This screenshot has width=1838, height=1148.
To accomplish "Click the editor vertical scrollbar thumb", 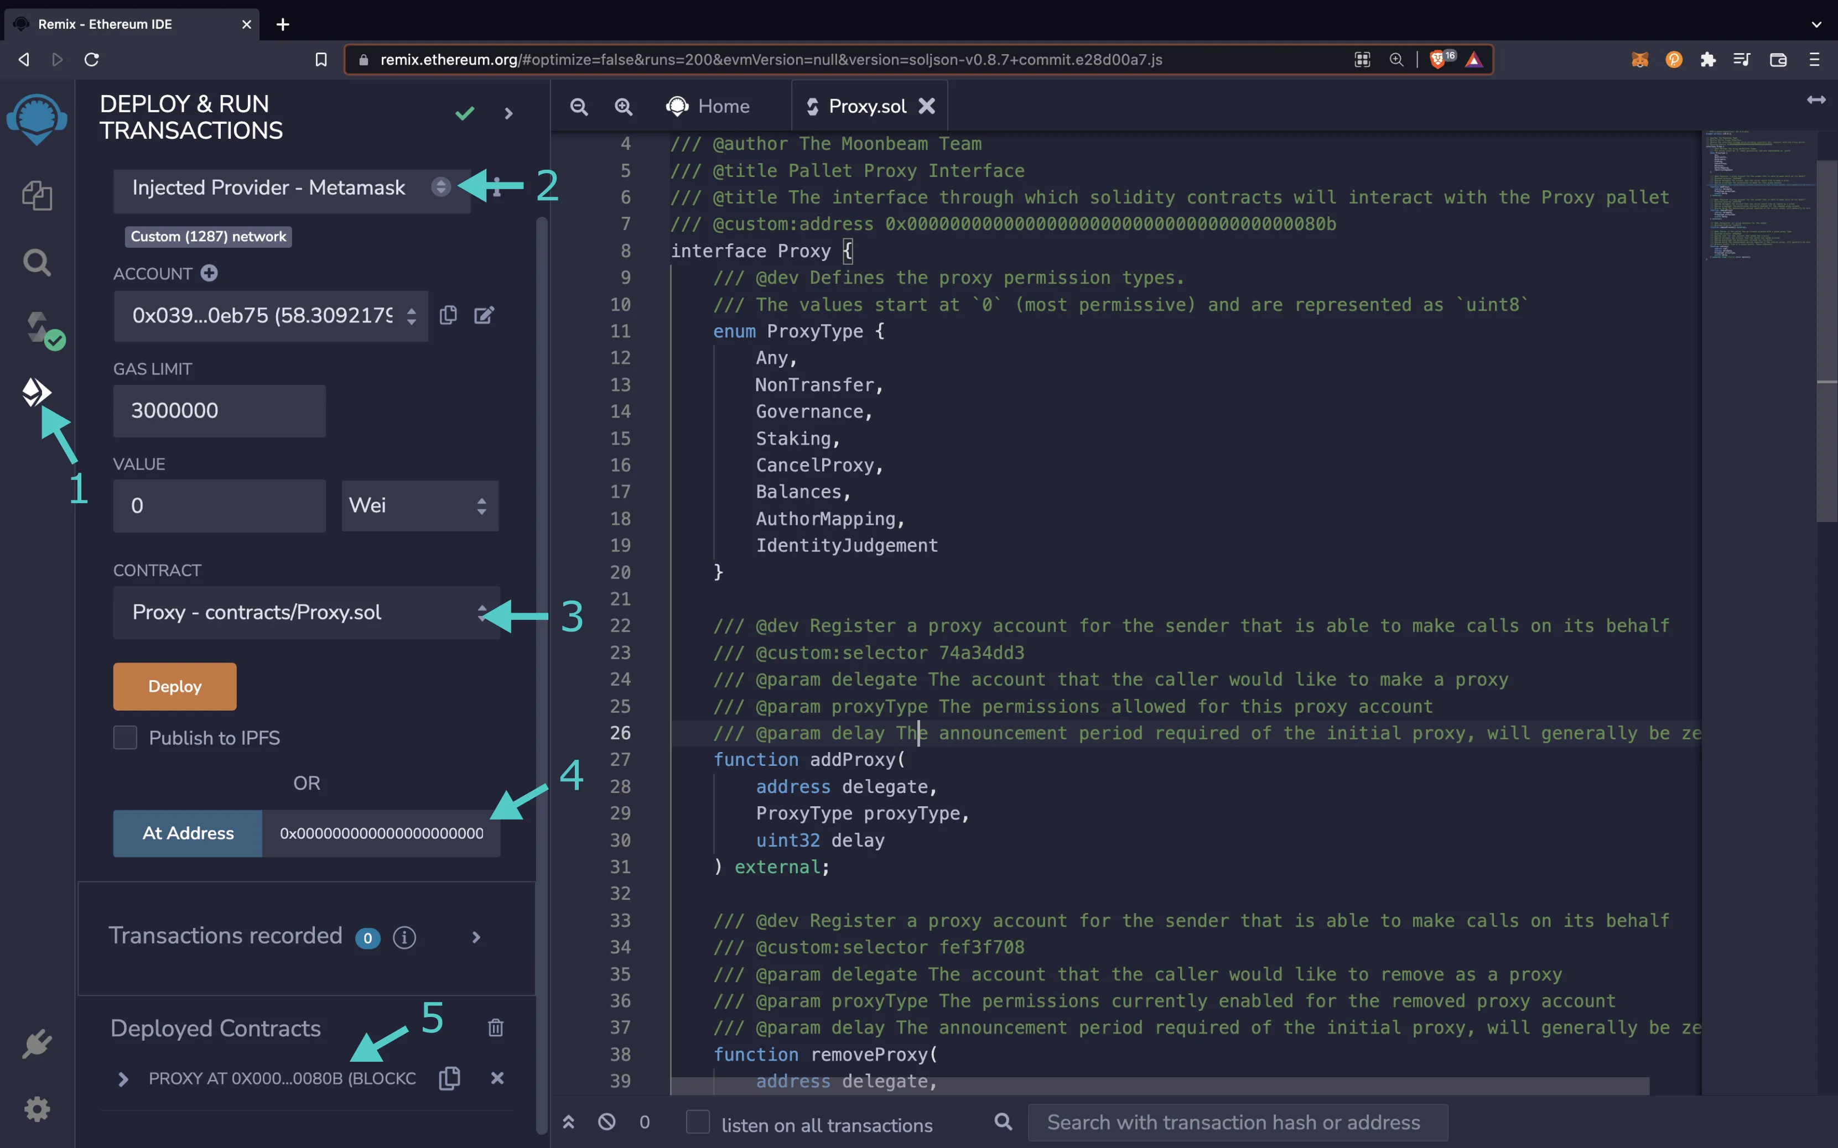I will tap(1826, 341).
